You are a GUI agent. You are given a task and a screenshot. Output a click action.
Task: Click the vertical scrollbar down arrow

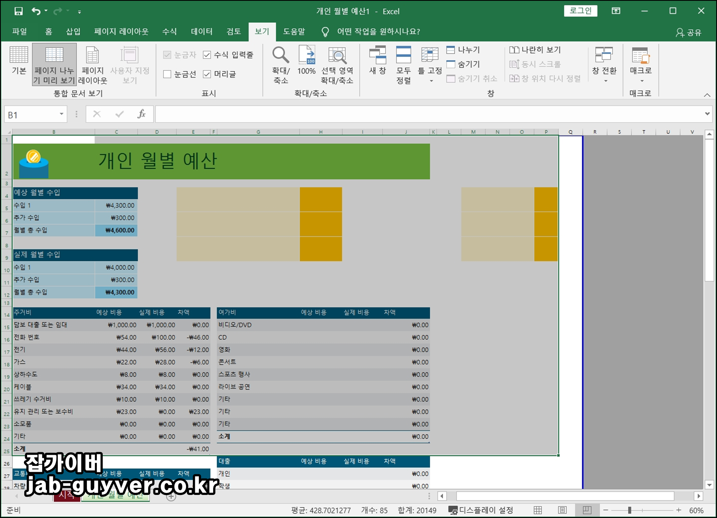[x=709, y=485]
